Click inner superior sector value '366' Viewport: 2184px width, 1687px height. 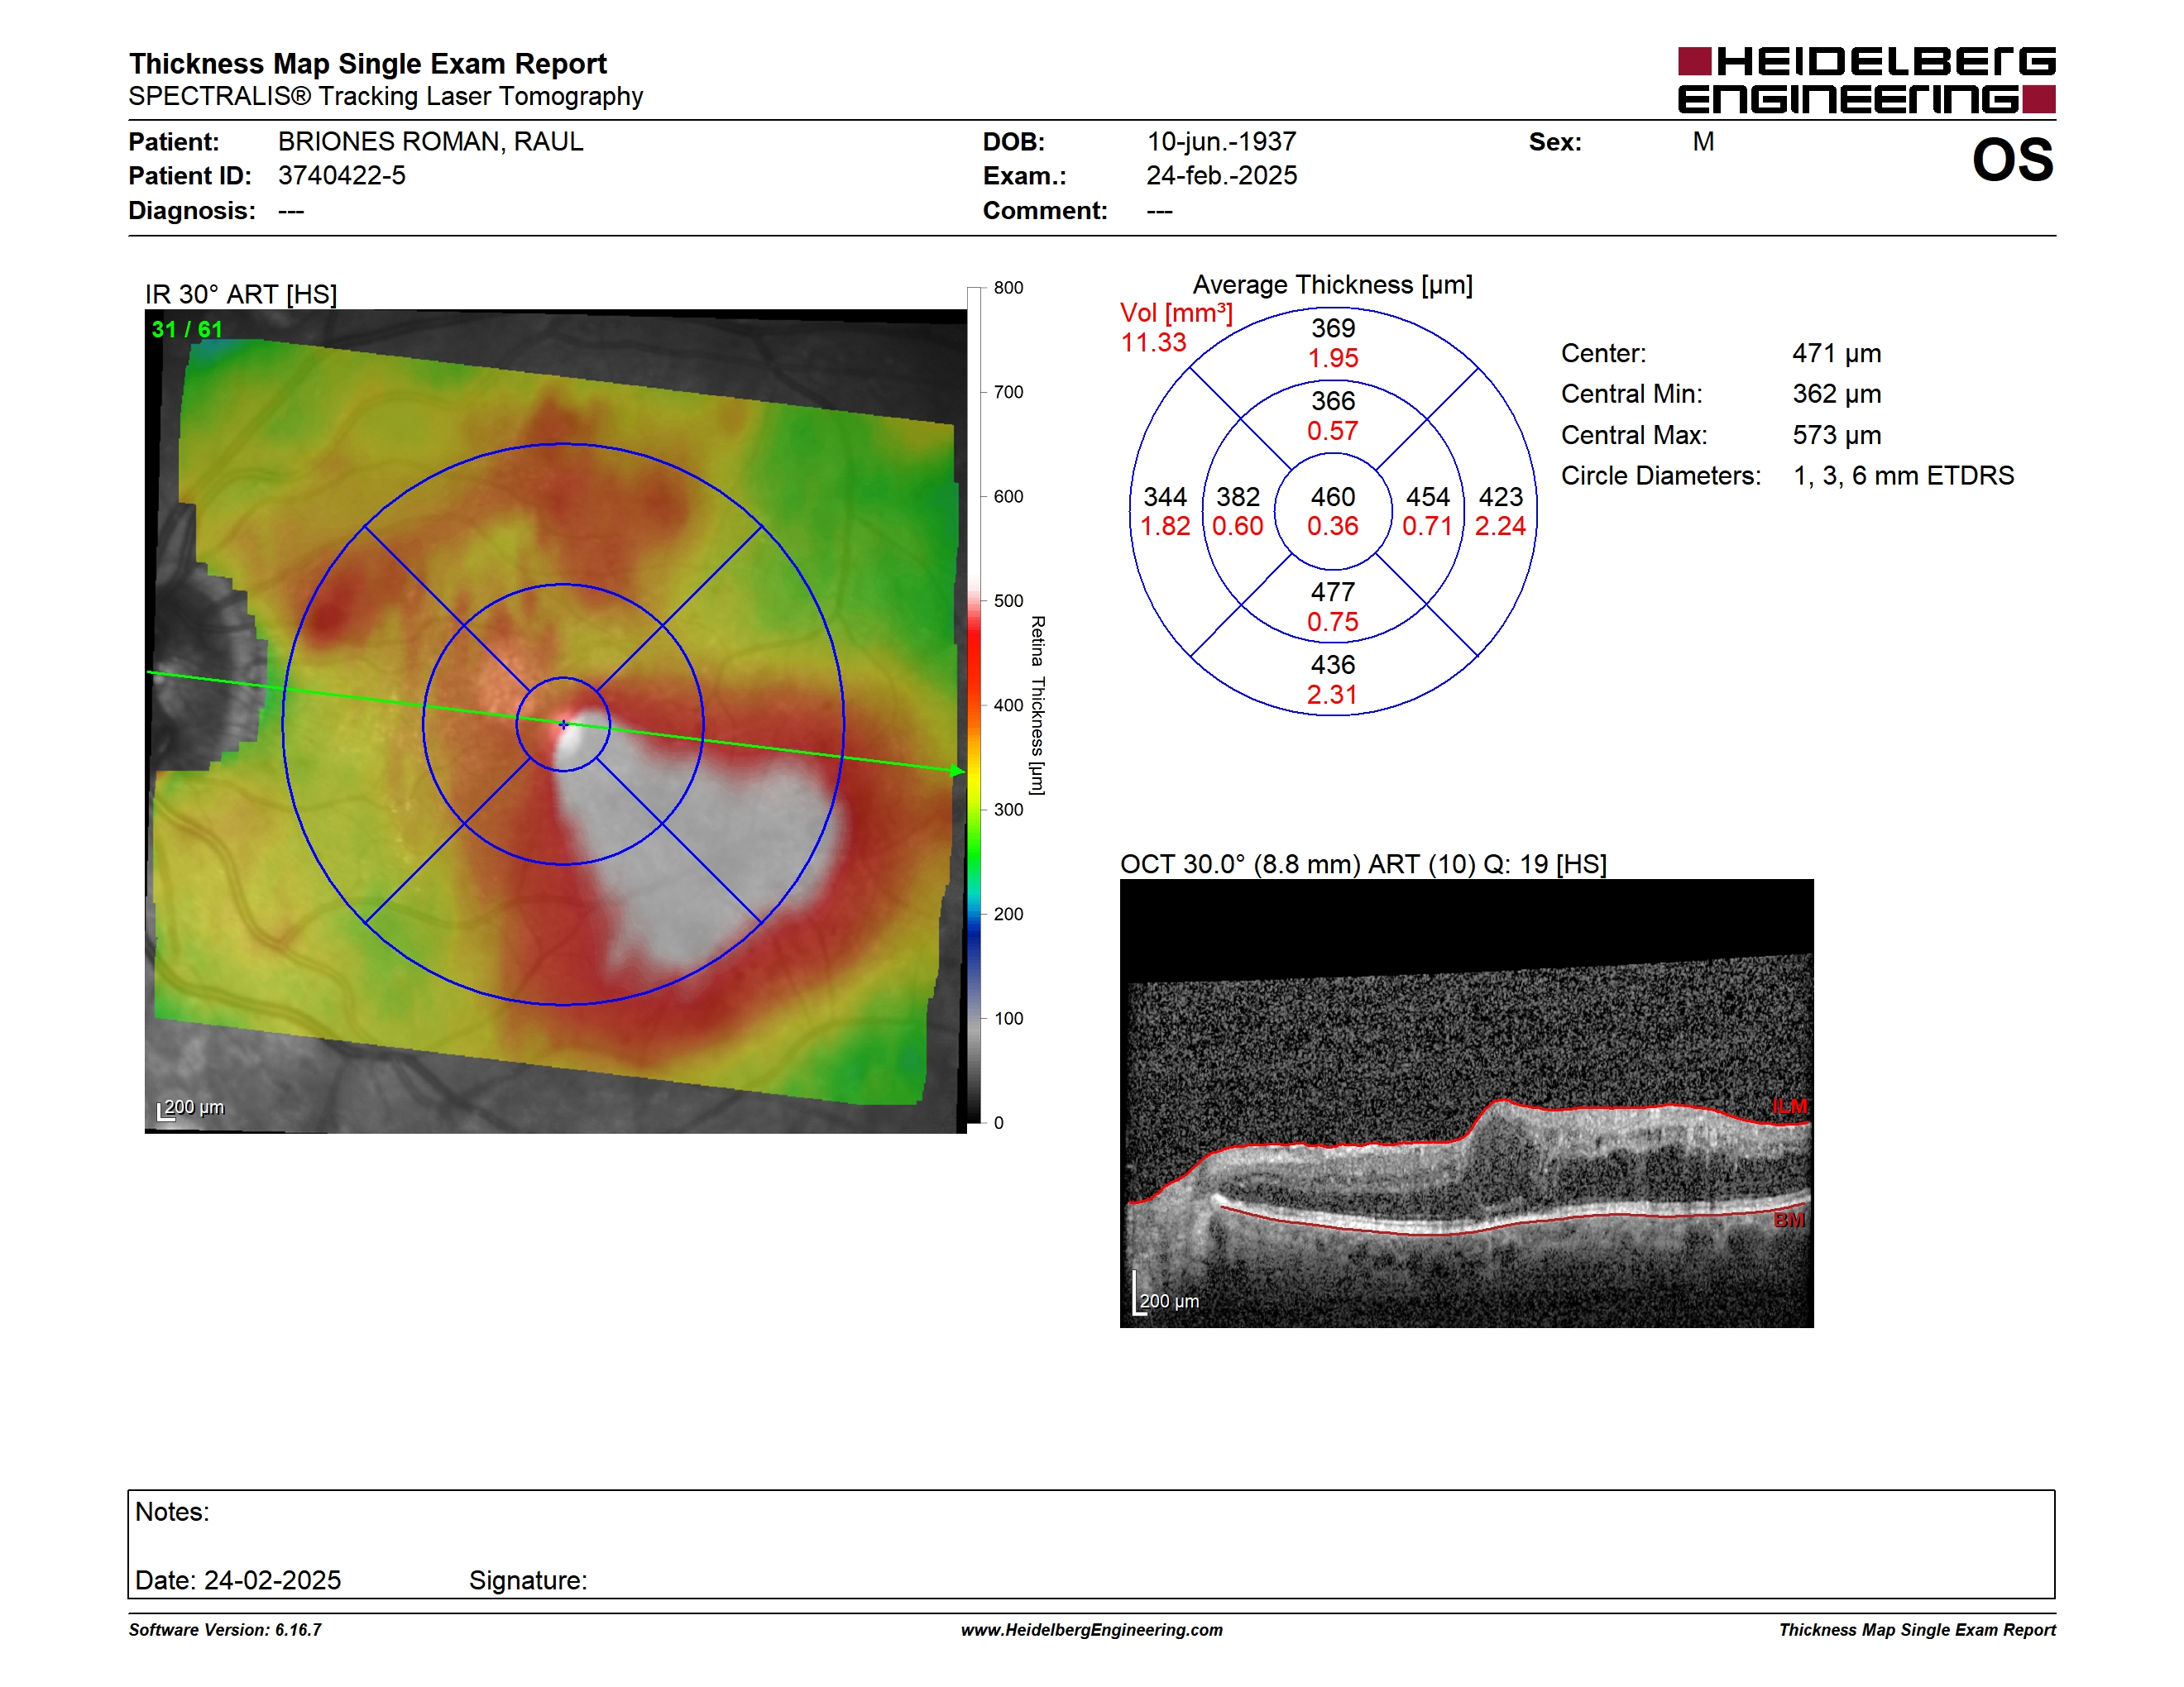pos(1333,401)
